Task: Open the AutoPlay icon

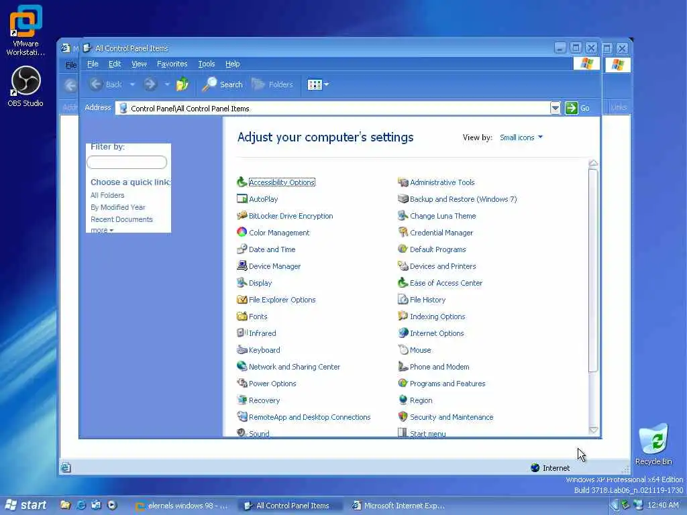Action: (x=242, y=198)
